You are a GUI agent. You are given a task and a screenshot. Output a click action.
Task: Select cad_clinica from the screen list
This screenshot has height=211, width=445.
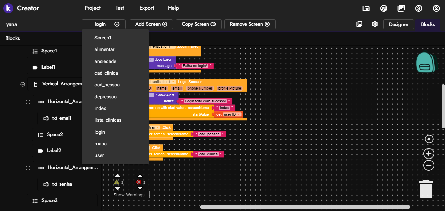click(x=106, y=73)
